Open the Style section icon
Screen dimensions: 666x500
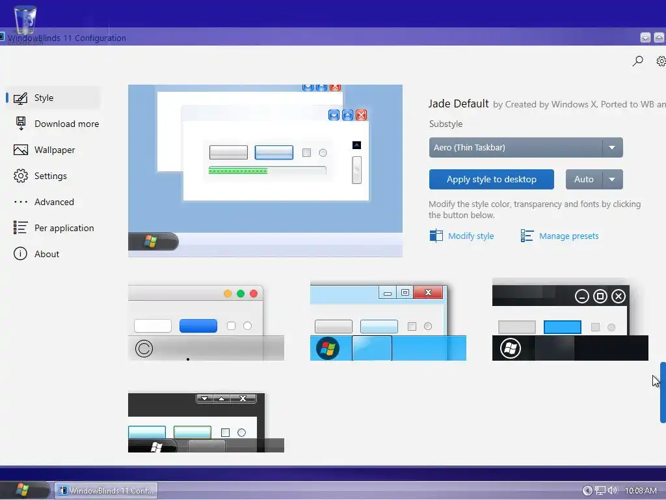coord(20,98)
